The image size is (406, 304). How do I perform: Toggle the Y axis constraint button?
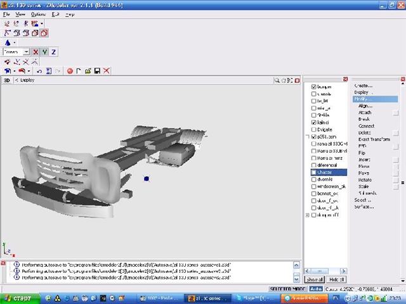tap(44, 52)
